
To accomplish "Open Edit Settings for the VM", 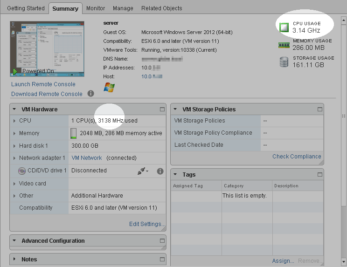I will (147, 224).
